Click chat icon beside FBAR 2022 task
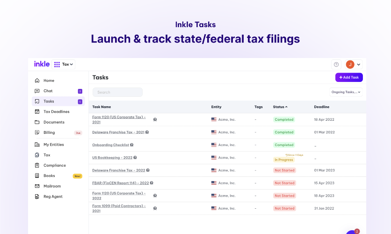The height and width of the screenshot is (234, 391). point(152,183)
